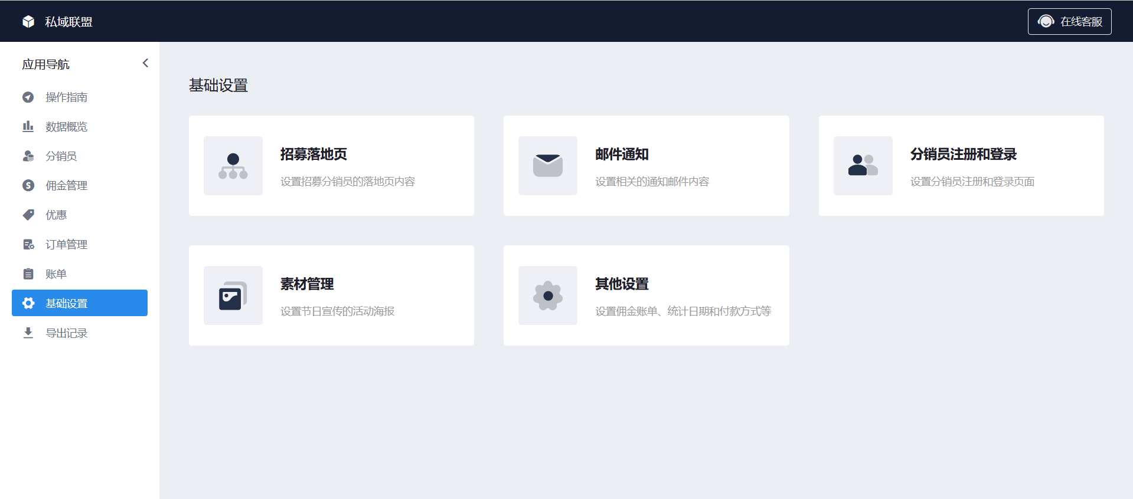Click the download icon beside 导出记录

28,333
